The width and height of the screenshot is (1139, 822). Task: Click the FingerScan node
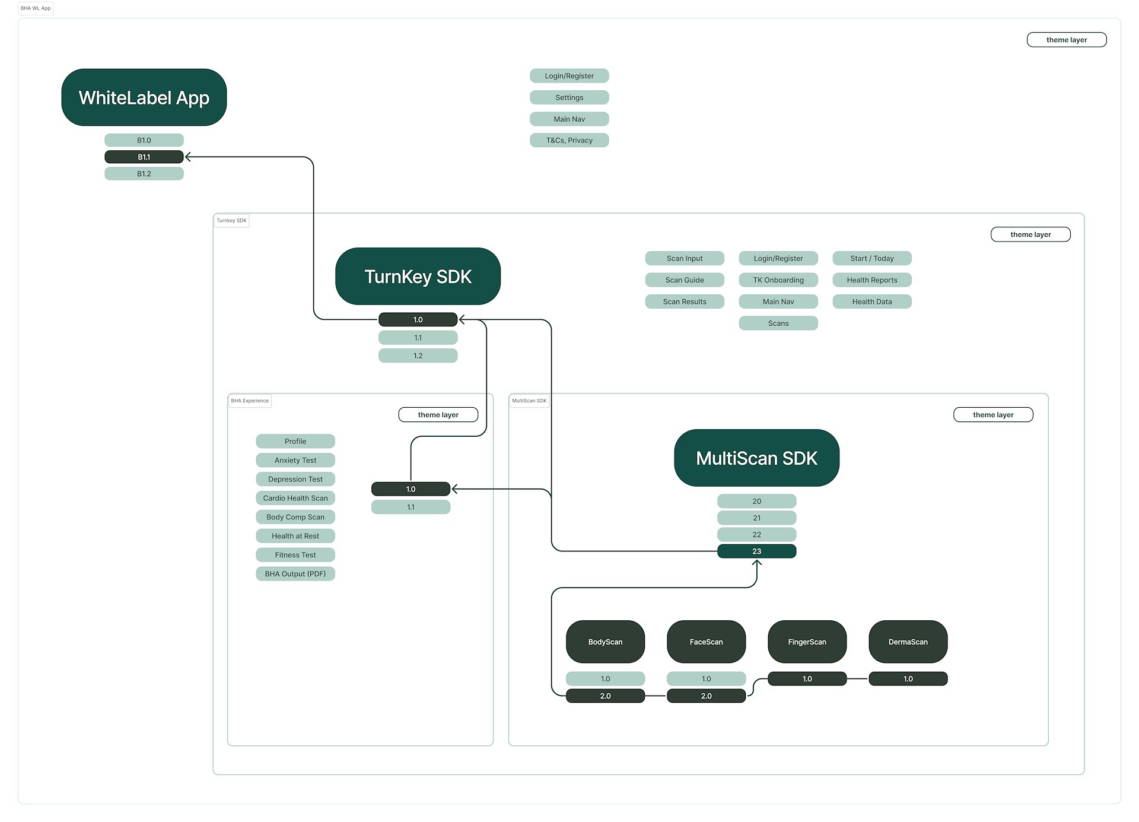(x=807, y=642)
